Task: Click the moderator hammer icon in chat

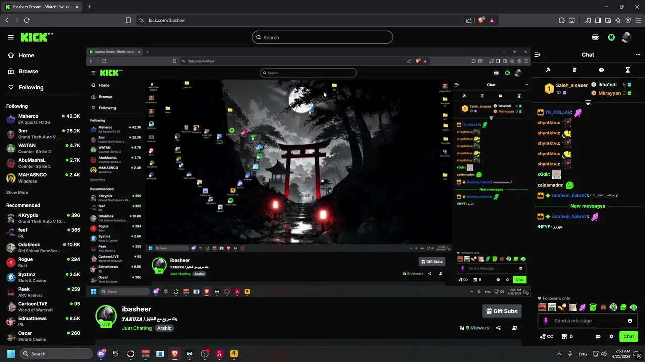Action: [x=548, y=70]
